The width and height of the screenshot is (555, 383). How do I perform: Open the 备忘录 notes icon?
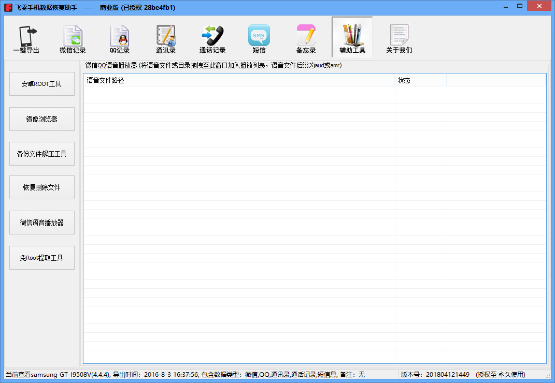click(306, 36)
